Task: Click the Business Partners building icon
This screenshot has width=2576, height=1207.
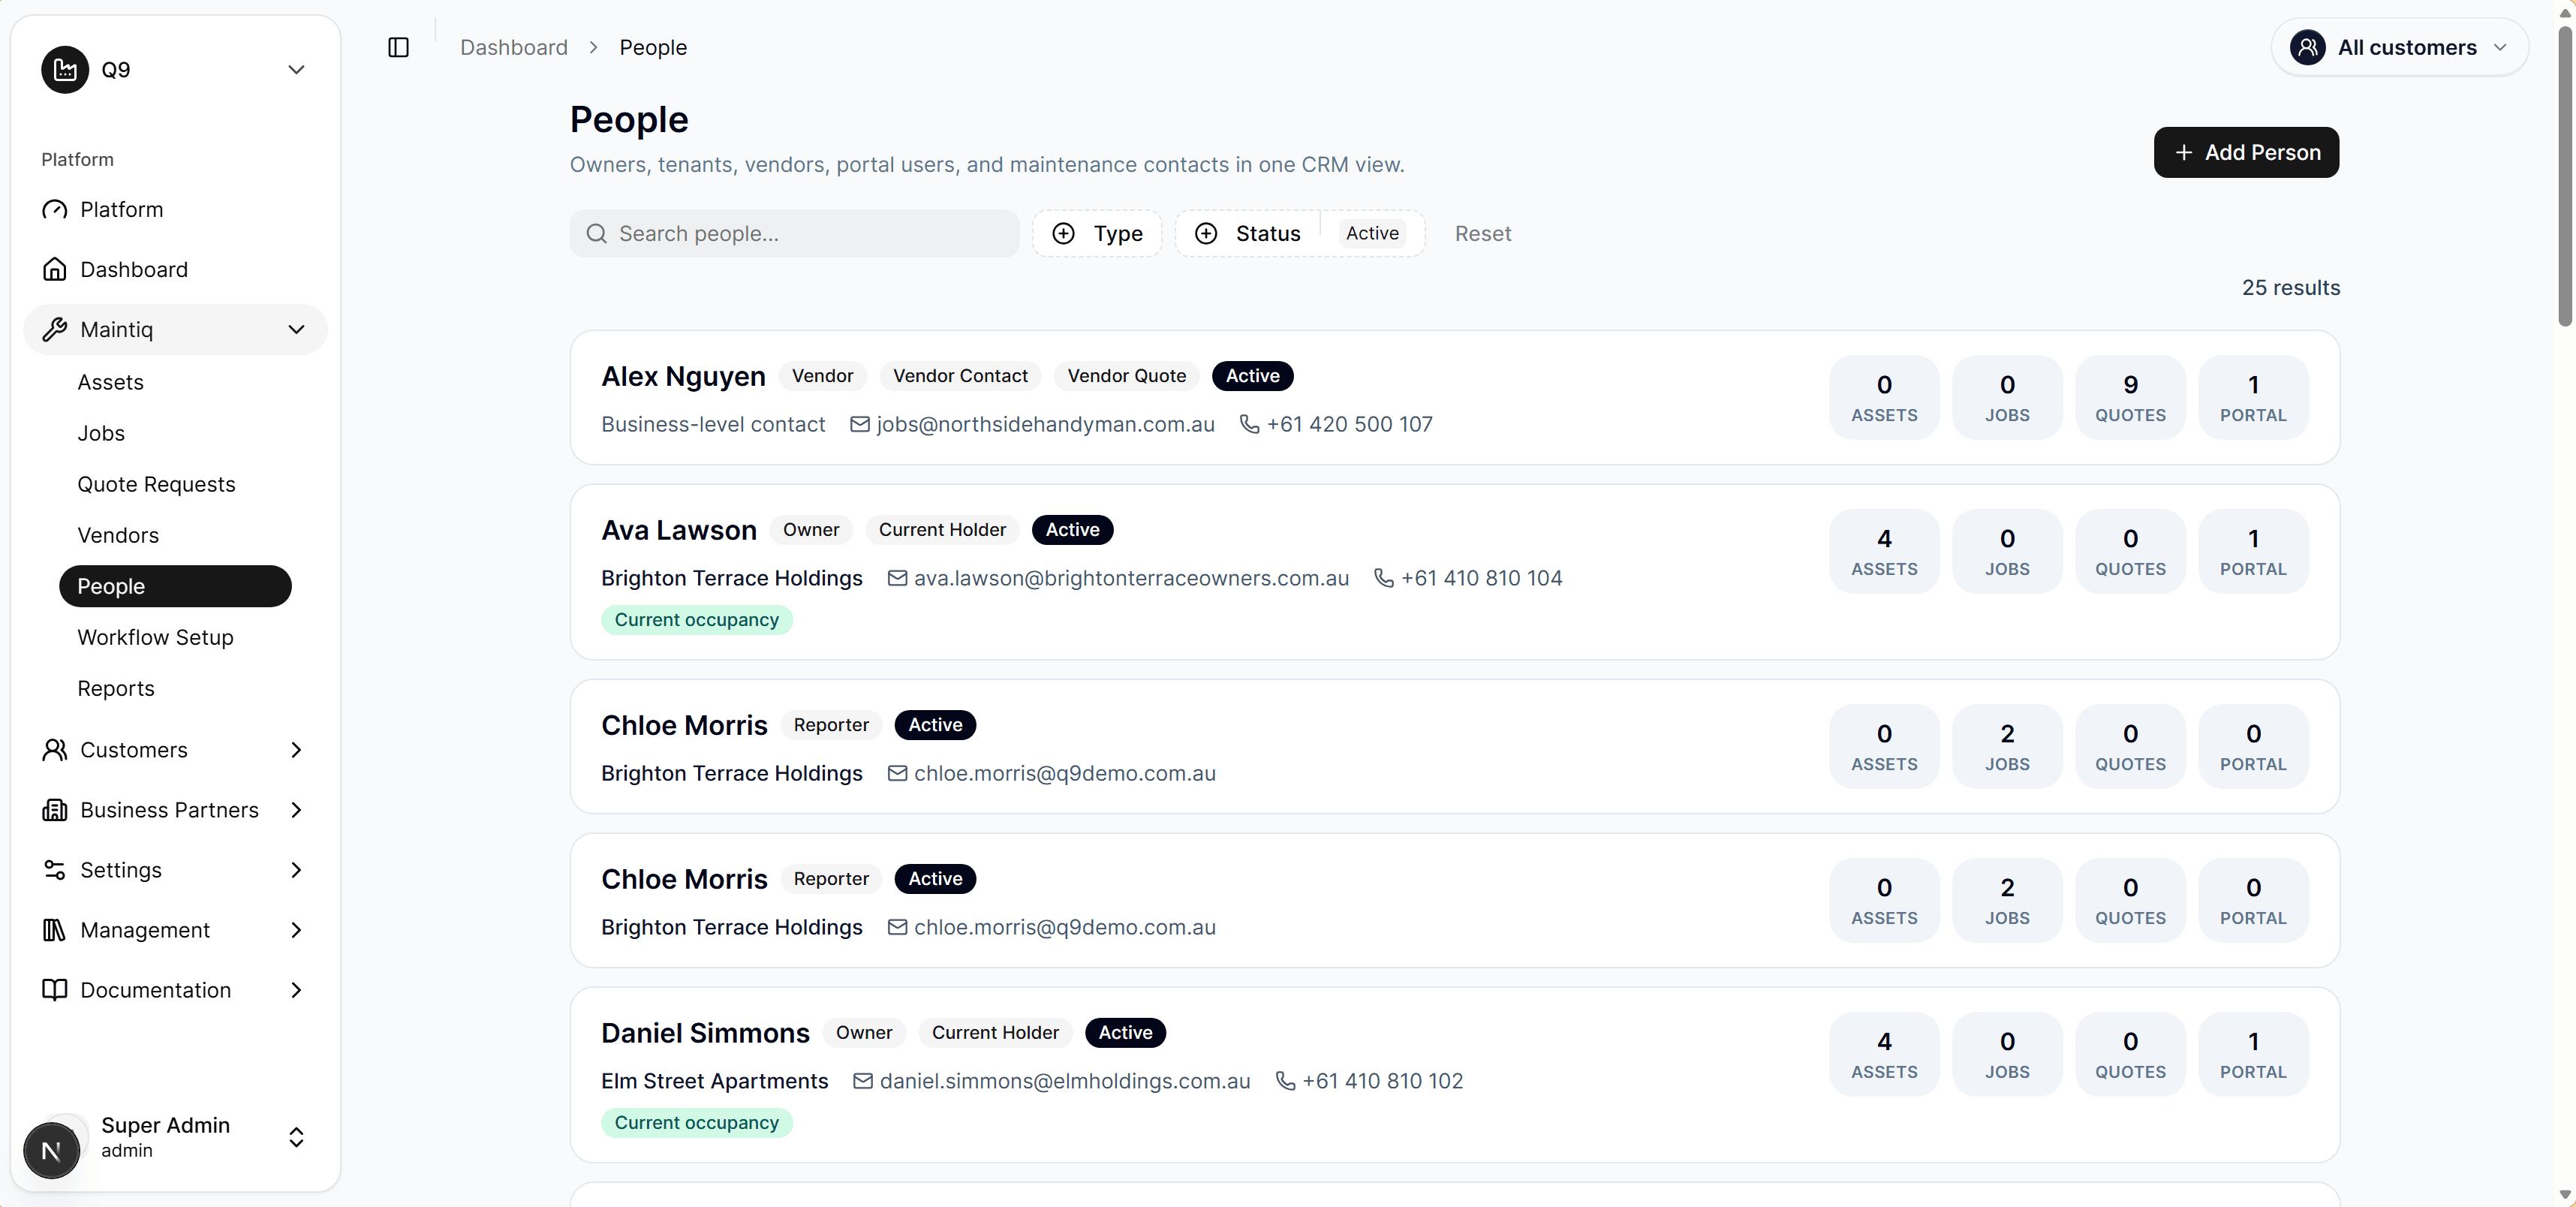Action: coord(54,809)
